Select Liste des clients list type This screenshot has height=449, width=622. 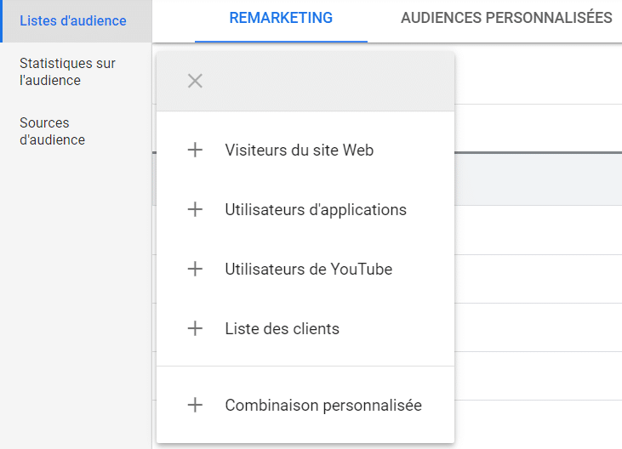282,329
